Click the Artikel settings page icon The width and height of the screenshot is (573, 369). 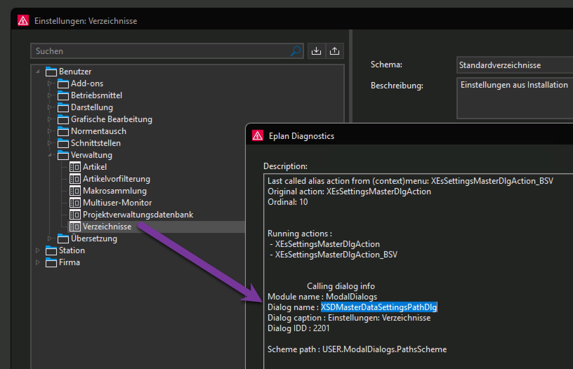coord(75,167)
